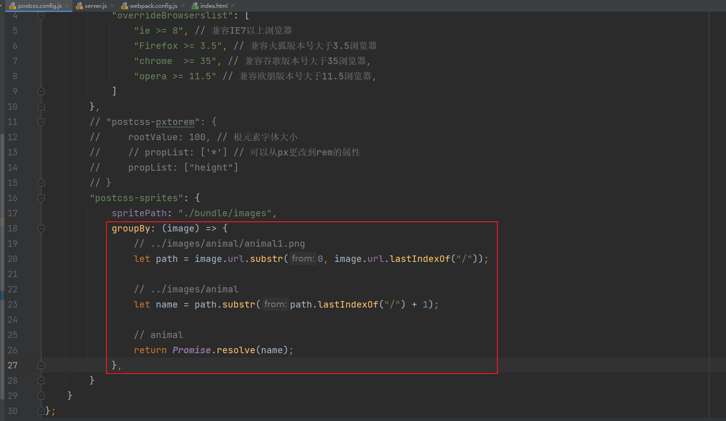This screenshot has width=726, height=421.
Task: Fold the groupBy function at line 18
Action: point(41,228)
